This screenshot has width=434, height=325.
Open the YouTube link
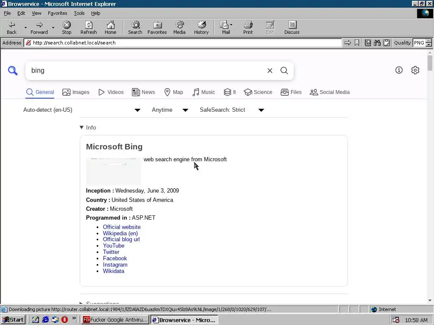coord(114,246)
